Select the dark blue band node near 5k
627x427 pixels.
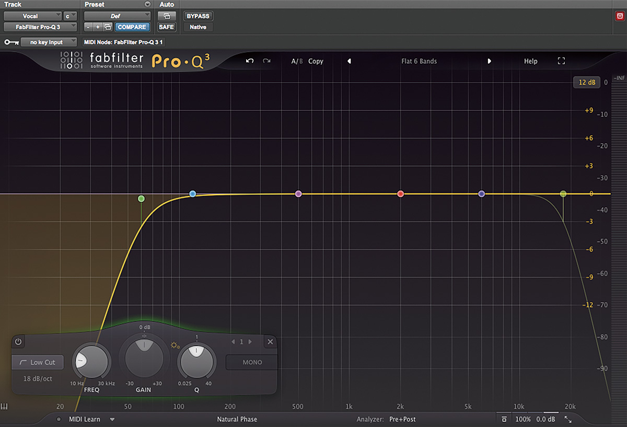(482, 194)
